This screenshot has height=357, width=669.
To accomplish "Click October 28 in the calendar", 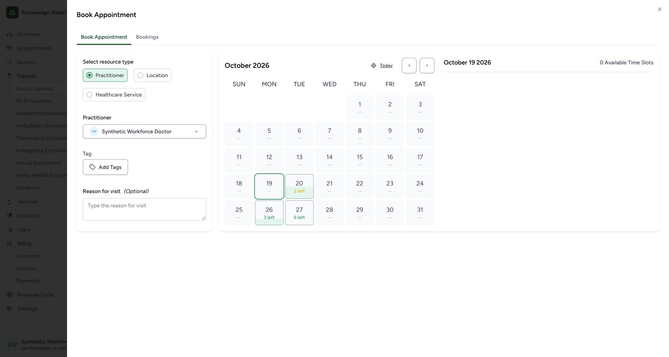I will tap(329, 213).
